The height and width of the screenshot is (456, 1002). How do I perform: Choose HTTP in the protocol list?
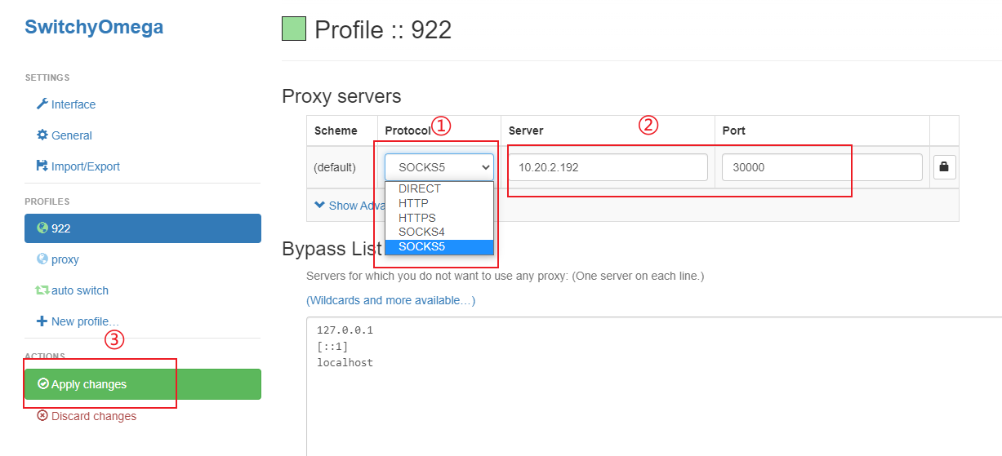pyautogui.click(x=413, y=203)
